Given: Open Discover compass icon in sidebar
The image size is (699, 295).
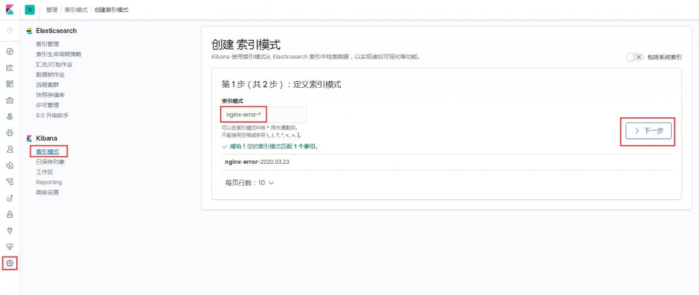Looking at the screenshot, I should pos(9,51).
